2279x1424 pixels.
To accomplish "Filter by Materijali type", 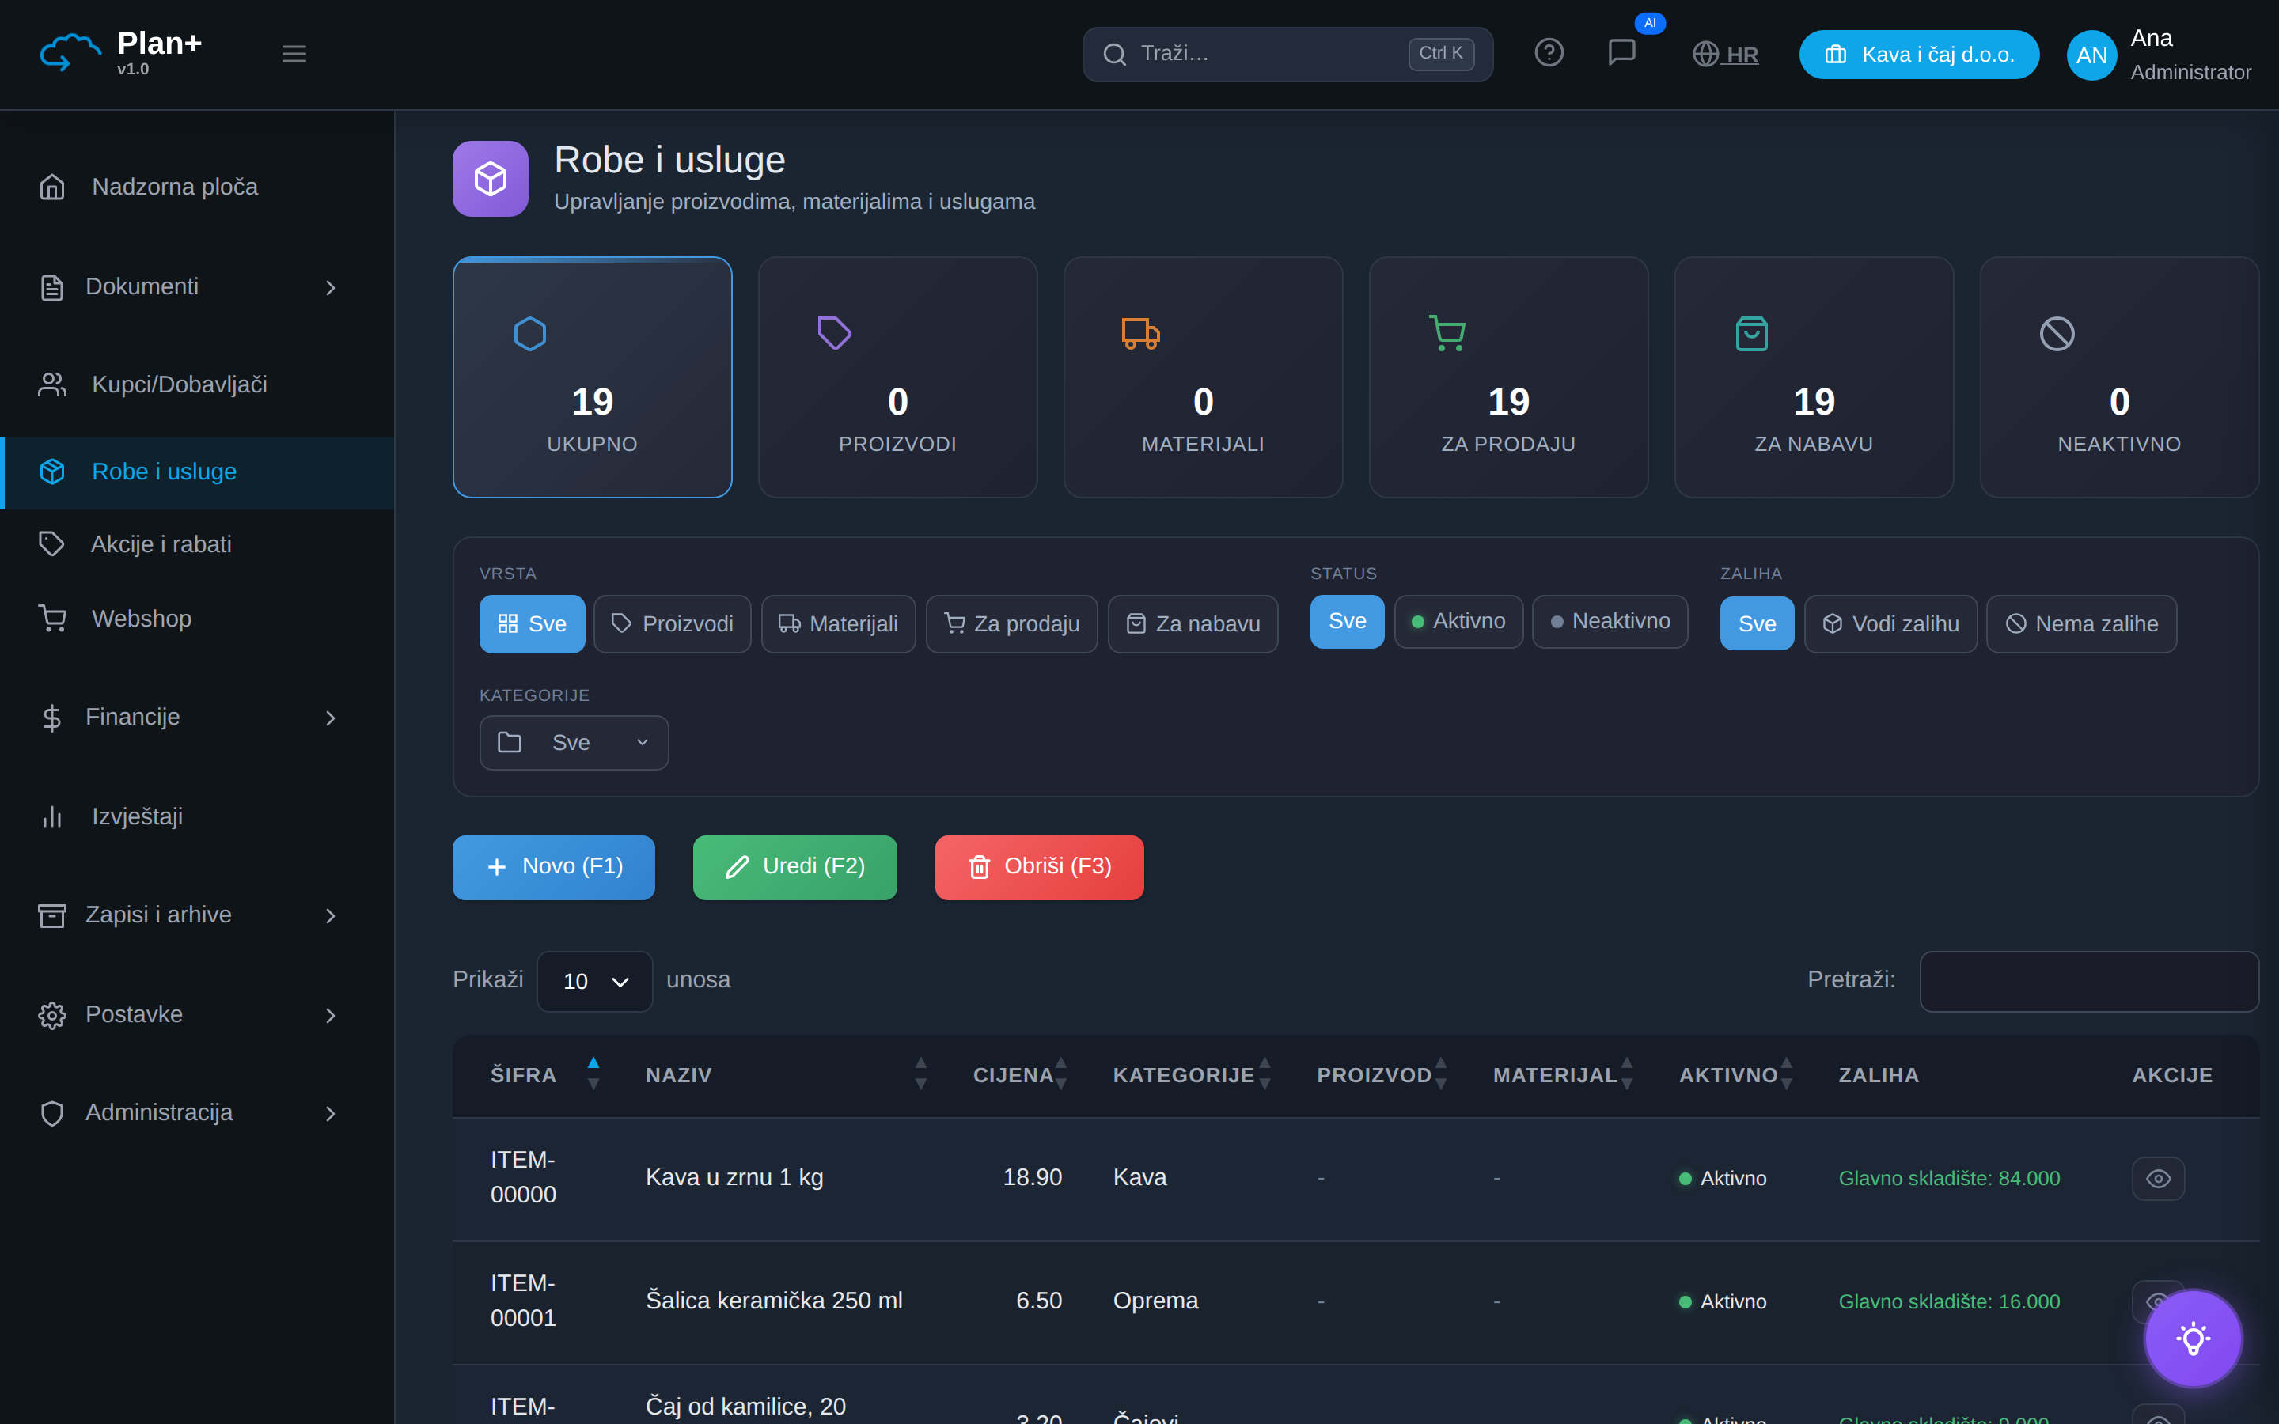I will [x=838, y=623].
